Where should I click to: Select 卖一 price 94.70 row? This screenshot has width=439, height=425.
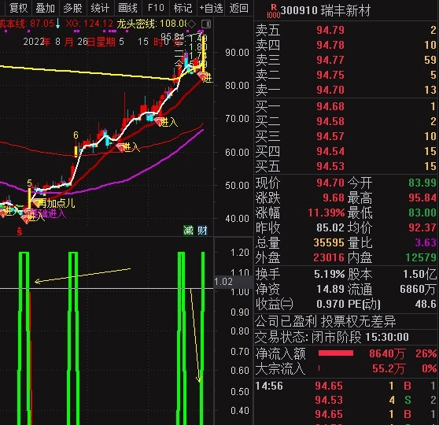(x=345, y=90)
